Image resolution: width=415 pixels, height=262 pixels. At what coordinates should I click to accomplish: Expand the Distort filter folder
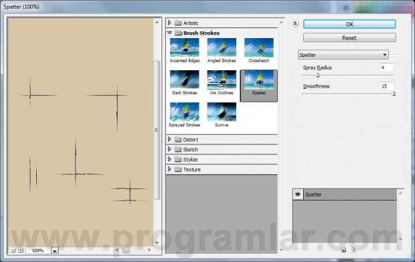tap(169, 139)
